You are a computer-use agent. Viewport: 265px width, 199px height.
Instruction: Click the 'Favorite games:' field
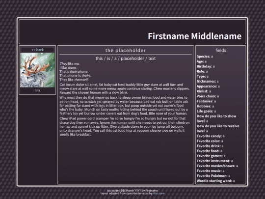[x=211, y=156]
